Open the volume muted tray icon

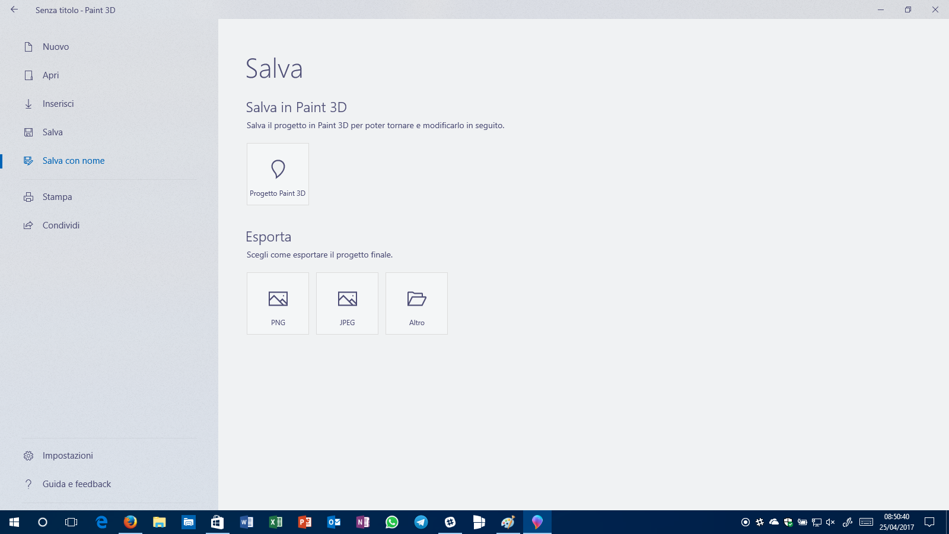[x=830, y=522]
